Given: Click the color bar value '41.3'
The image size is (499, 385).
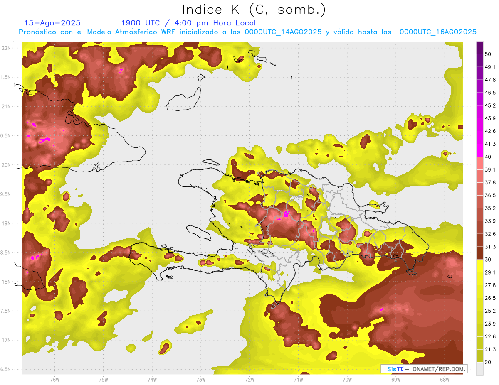Looking at the screenshot, I should [490, 144].
